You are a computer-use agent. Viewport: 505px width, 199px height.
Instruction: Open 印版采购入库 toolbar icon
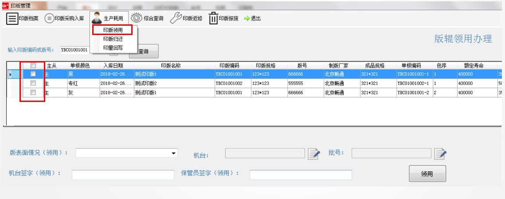49,19
